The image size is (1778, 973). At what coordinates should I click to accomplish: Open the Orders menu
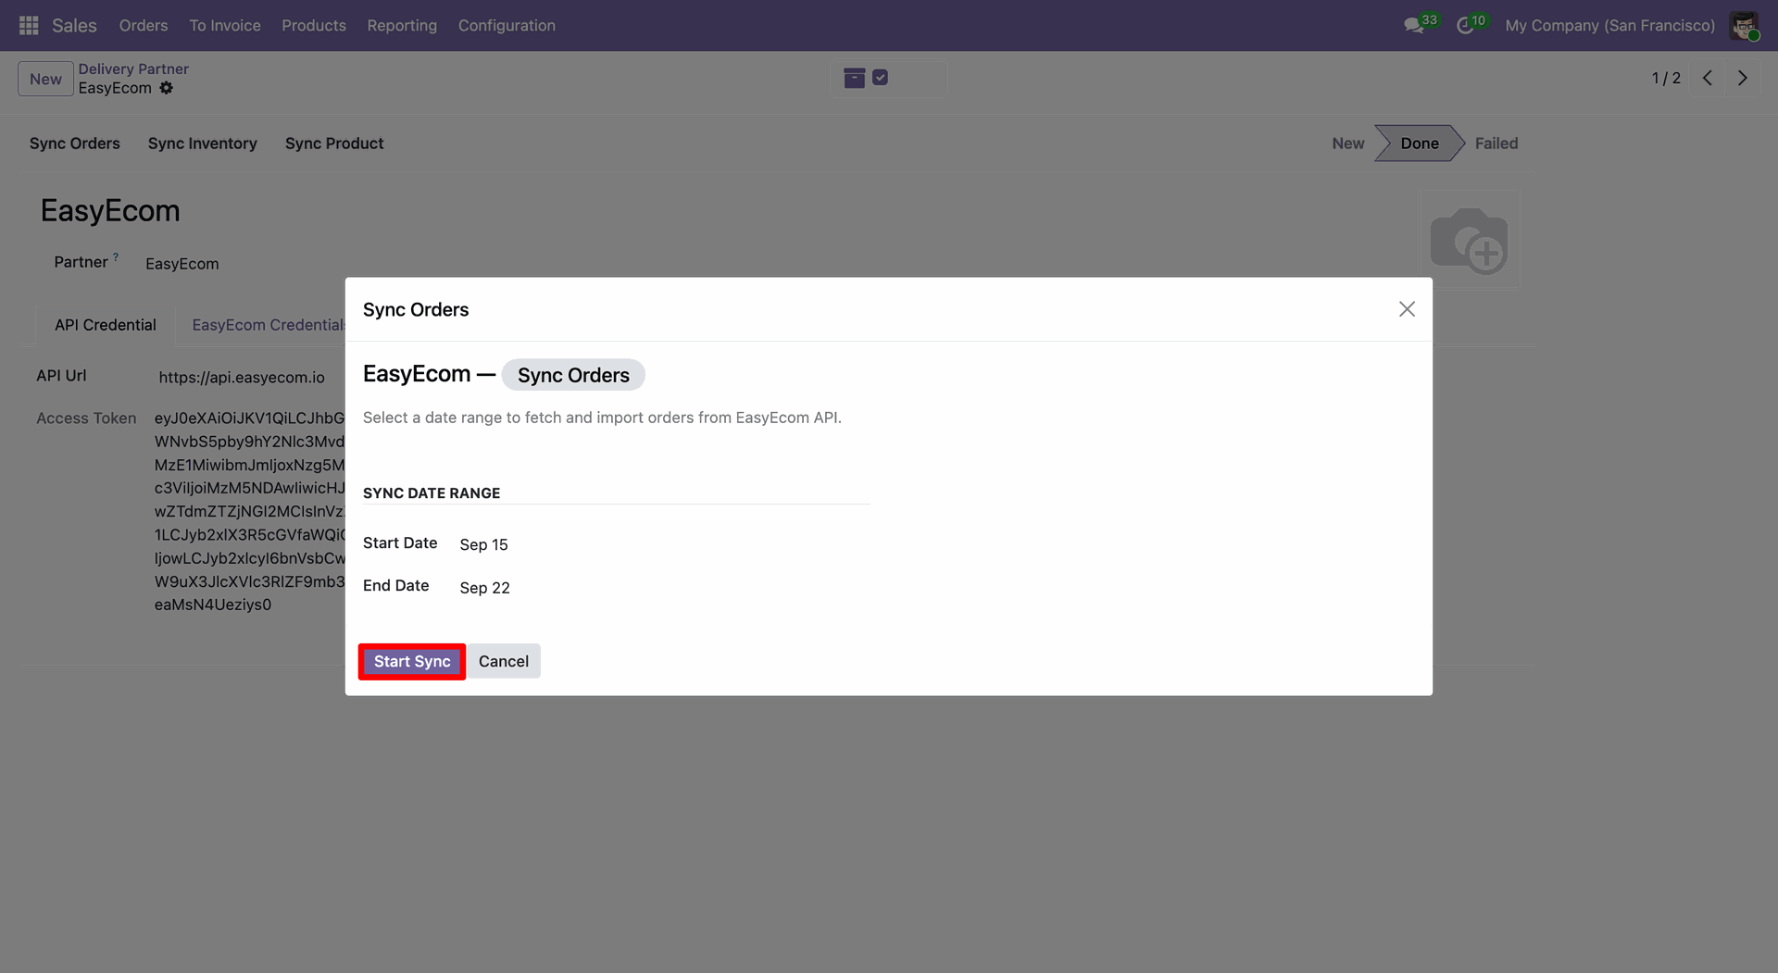pyautogui.click(x=144, y=25)
